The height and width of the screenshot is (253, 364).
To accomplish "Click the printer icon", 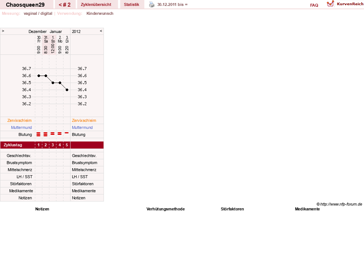I will tap(152, 4).
